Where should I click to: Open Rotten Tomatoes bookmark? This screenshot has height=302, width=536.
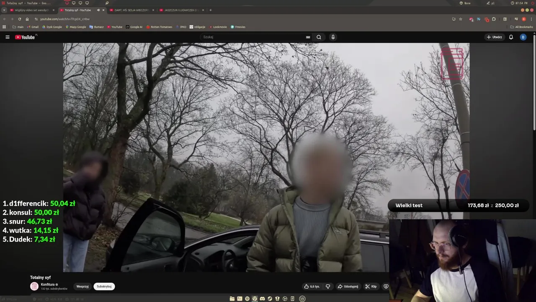tap(159, 27)
